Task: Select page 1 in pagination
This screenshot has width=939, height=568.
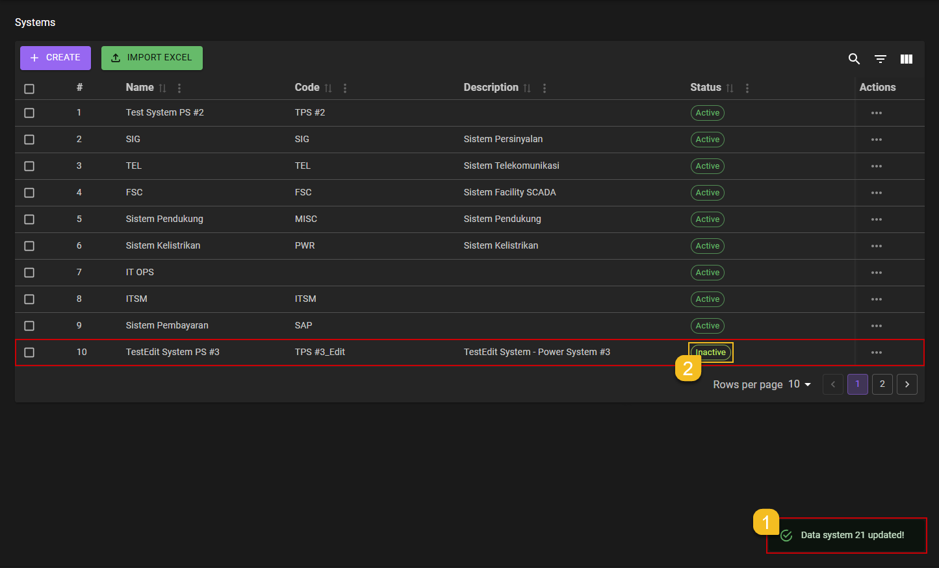Action: pyautogui.click(x=857, y=384)
